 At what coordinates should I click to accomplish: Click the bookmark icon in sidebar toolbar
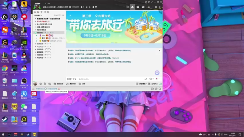click(x=45, y=12)
